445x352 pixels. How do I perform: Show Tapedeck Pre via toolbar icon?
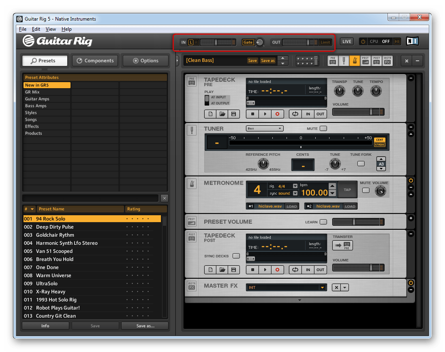(x=333, y=60)
